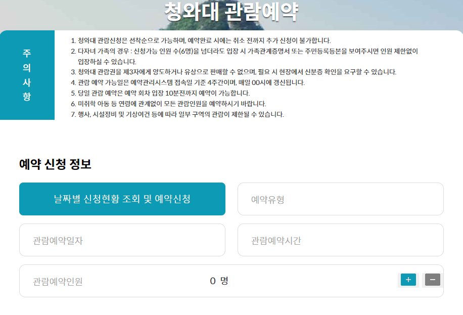Click notice 3 about 관람권 양도 금지

point(234,72)
